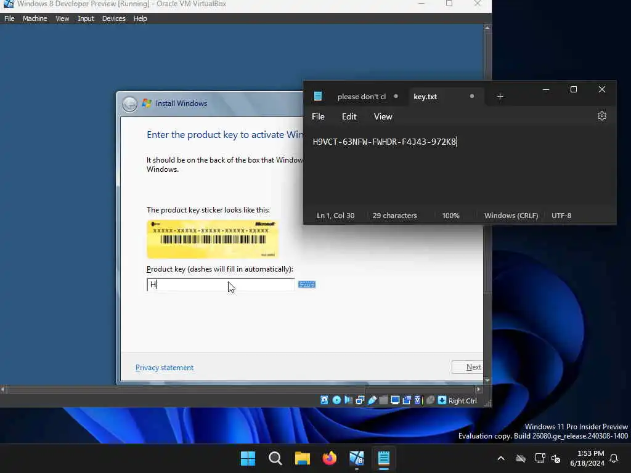Click the keyboard capture arrow icon beside Right Ctrl
The image size is (631, 473).
click(442, 400)
